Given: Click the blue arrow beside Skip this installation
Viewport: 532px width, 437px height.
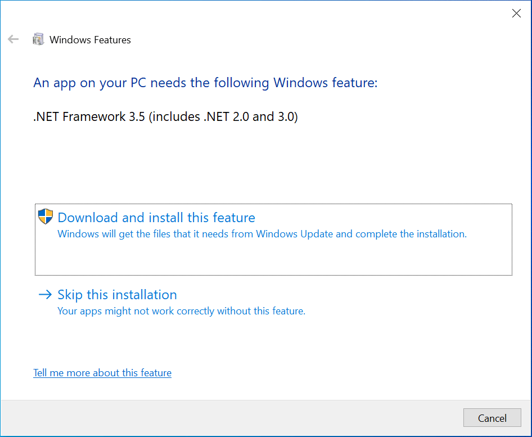Looking at the screenshot, I should (x=45, y=294).
